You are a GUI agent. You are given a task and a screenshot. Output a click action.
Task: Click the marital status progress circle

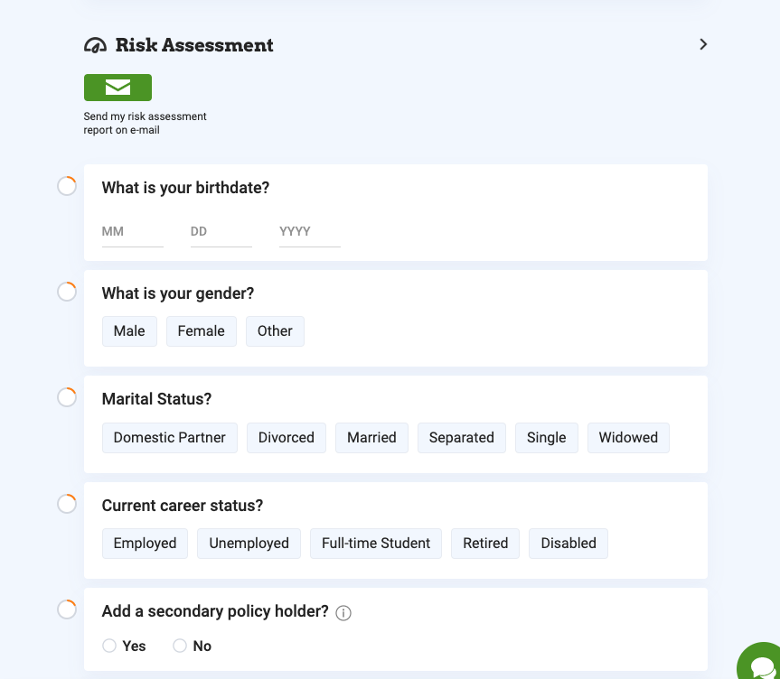67,398
